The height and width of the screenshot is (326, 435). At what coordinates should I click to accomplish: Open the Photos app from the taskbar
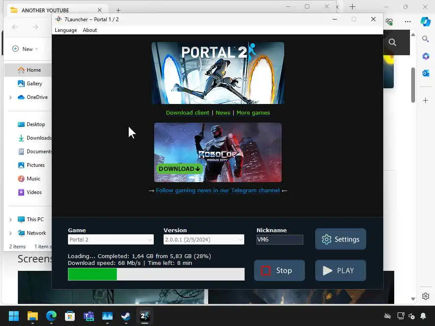coord(107,316)
